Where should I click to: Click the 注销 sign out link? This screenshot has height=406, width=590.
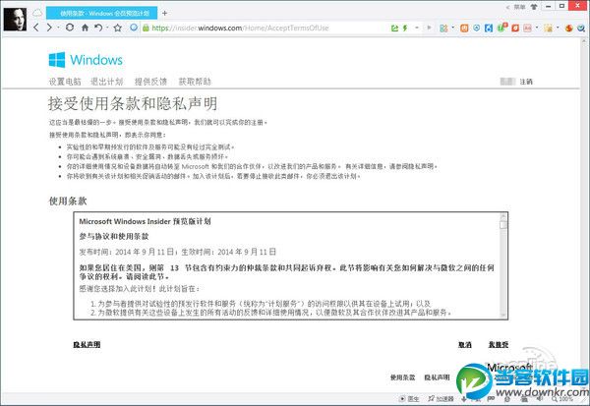tap(526, 82)
